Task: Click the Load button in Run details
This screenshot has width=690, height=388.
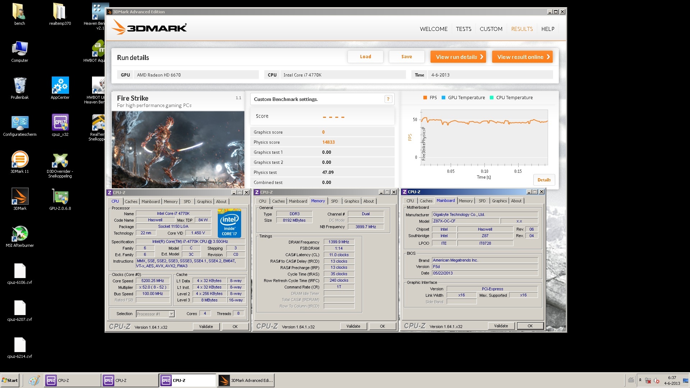Action: (365, 57)
